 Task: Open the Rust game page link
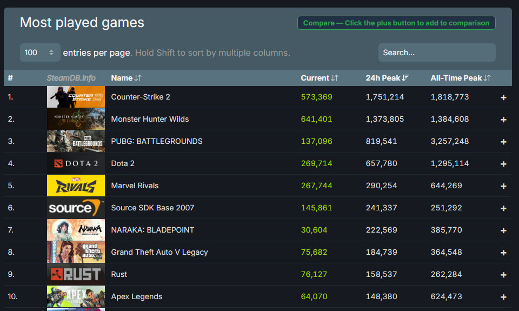point(119,274)
